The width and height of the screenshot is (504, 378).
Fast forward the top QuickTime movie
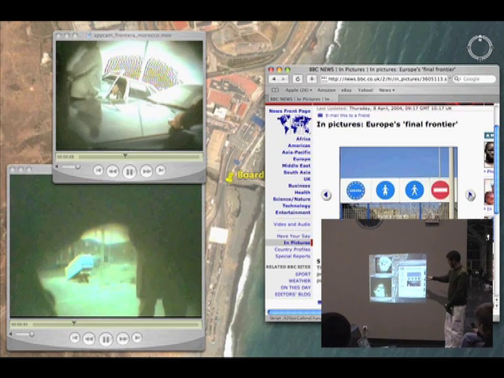pyautogui.click(x=146, y=171)
